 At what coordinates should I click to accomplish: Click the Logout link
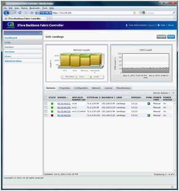point(151,25)
